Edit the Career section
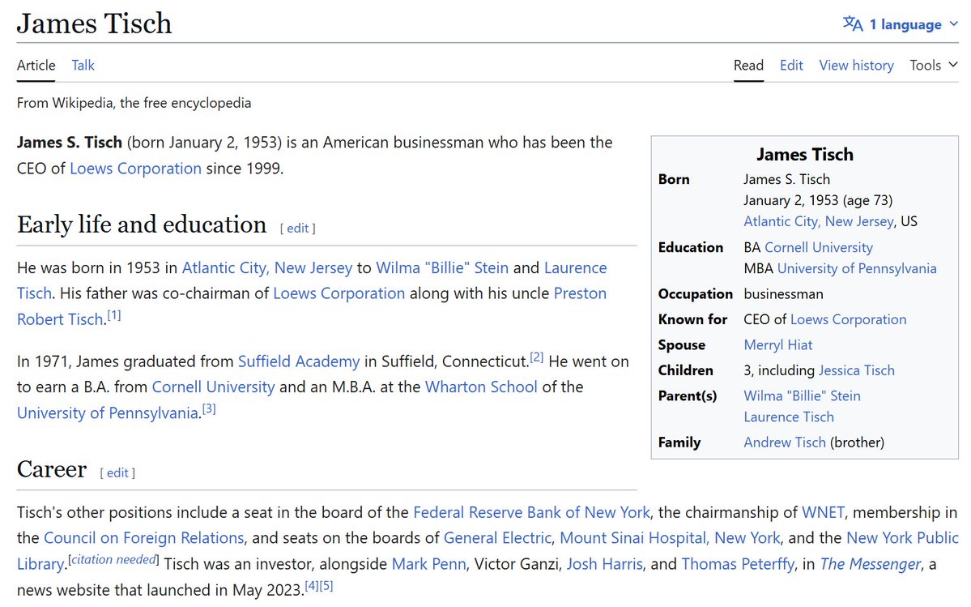 [117, 473]
